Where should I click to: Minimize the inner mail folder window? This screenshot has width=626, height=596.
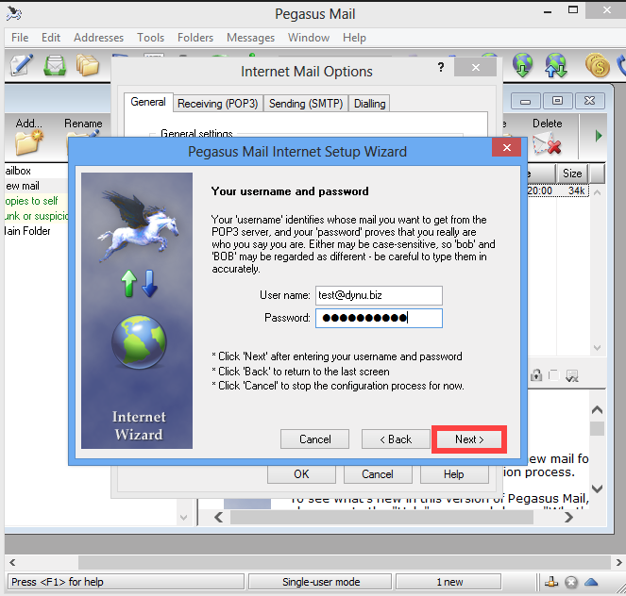click(x=525, y=101)
